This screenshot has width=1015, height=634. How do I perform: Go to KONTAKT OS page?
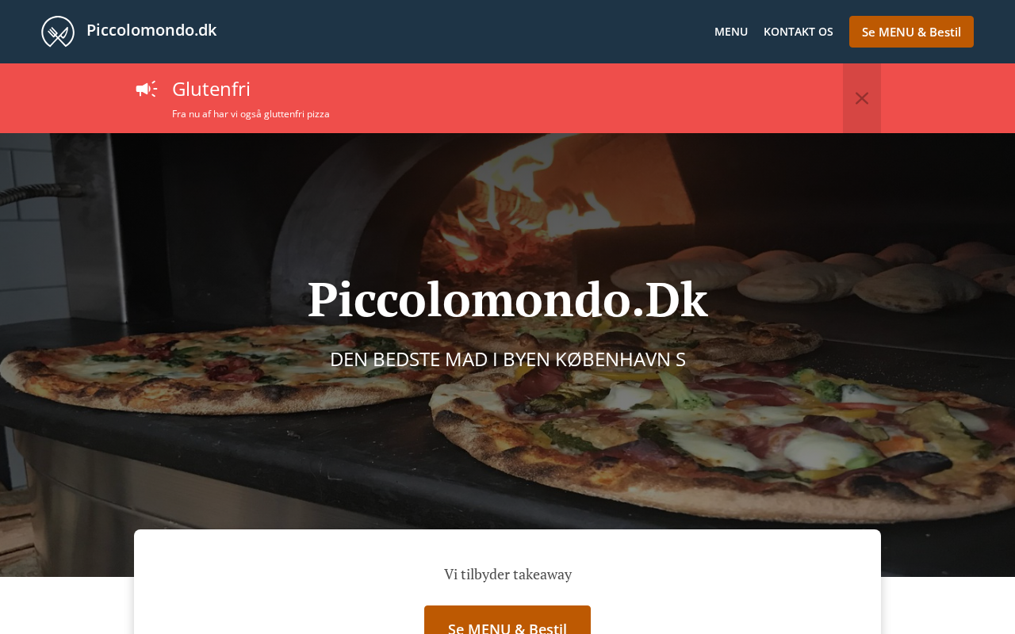coord(798,32)
